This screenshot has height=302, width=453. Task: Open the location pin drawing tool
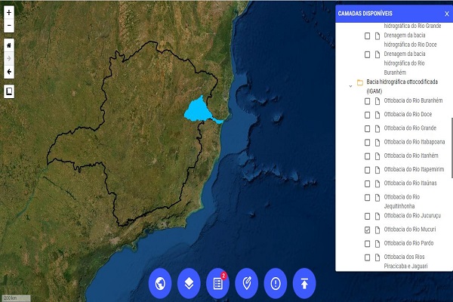pos(247,284)
